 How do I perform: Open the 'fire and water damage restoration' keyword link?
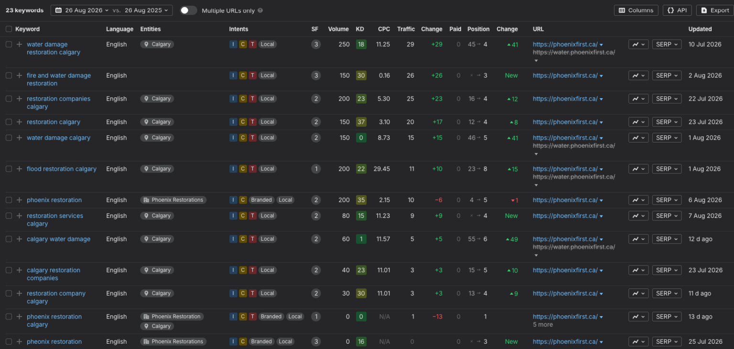(59, 79)
